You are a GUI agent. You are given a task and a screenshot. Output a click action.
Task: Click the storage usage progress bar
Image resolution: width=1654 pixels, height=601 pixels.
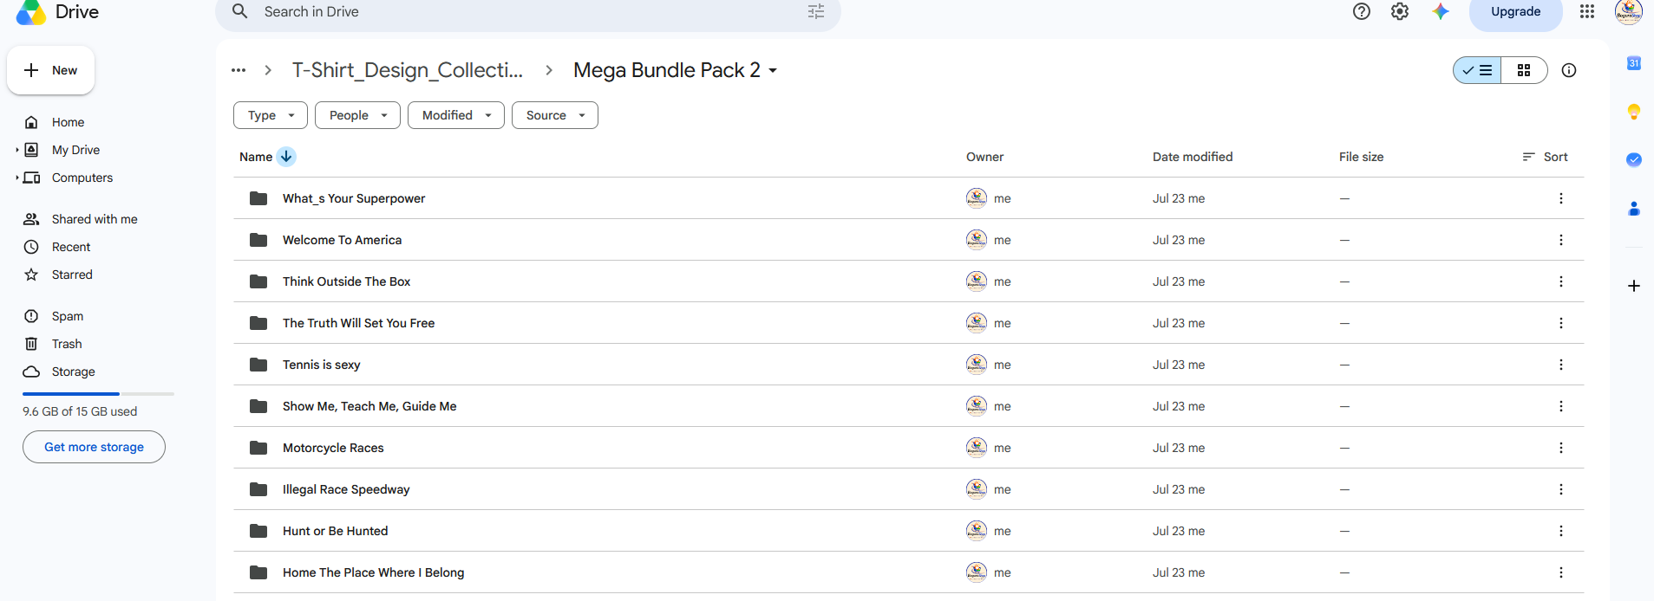coord(98,394)
